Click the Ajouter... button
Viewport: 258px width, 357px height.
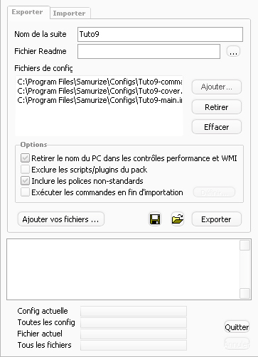(x=217, y=87)
